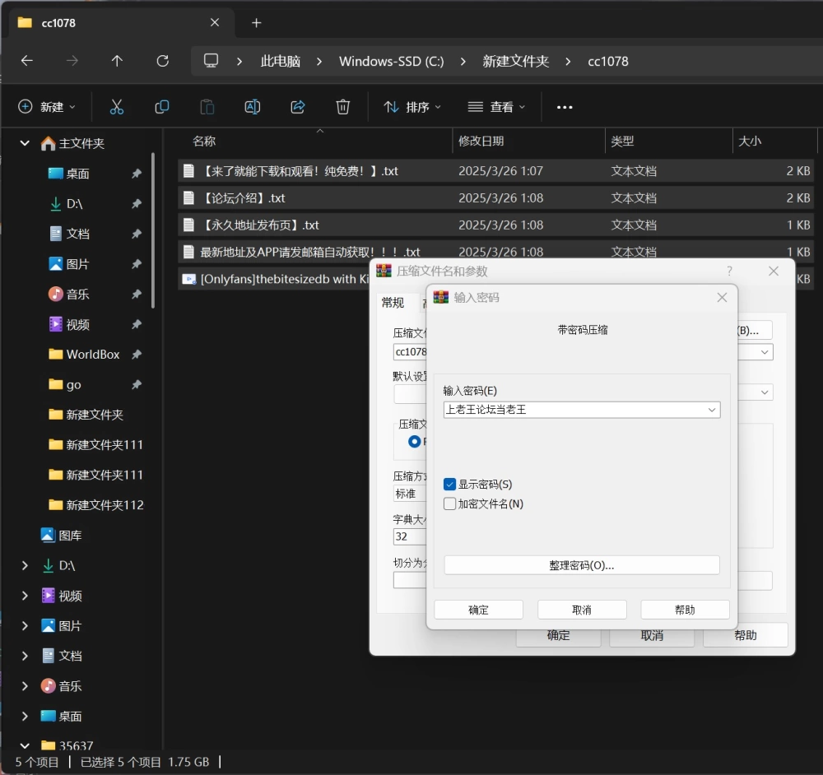Image resolution: width=823 pixels, height=775 pixels.
Task: Uncheck 显示密码(S) checkbox
Action: (x=450, y=484)
